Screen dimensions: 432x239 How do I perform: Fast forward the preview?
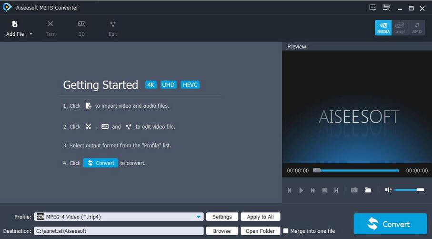click(x=313, y=190)
